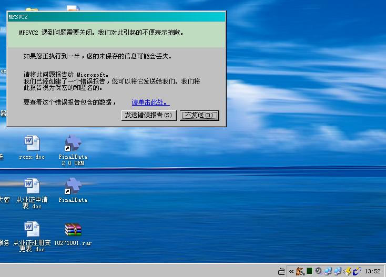This screenshot has width=386, height=277.
Task: Select the 从业证申请表.doc desktop icon
Action: pyautogui.click(x=32, y=186)
